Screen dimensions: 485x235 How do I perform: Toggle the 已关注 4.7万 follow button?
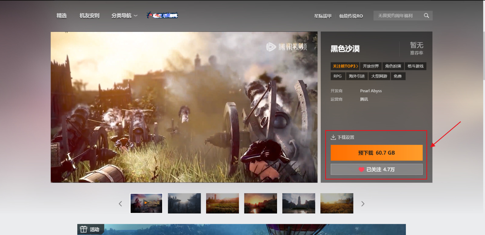click(376, 170)
